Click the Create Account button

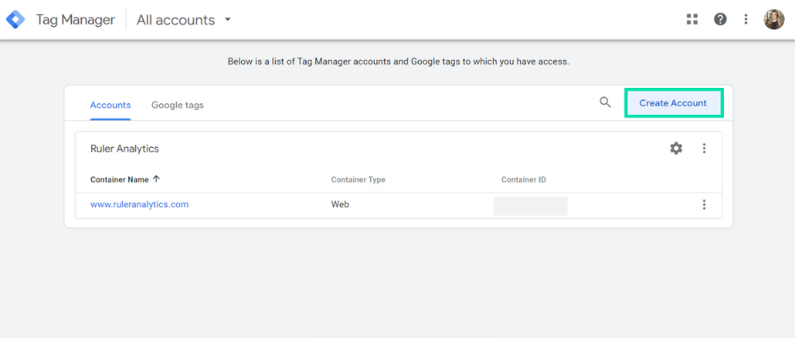(673, 103)
